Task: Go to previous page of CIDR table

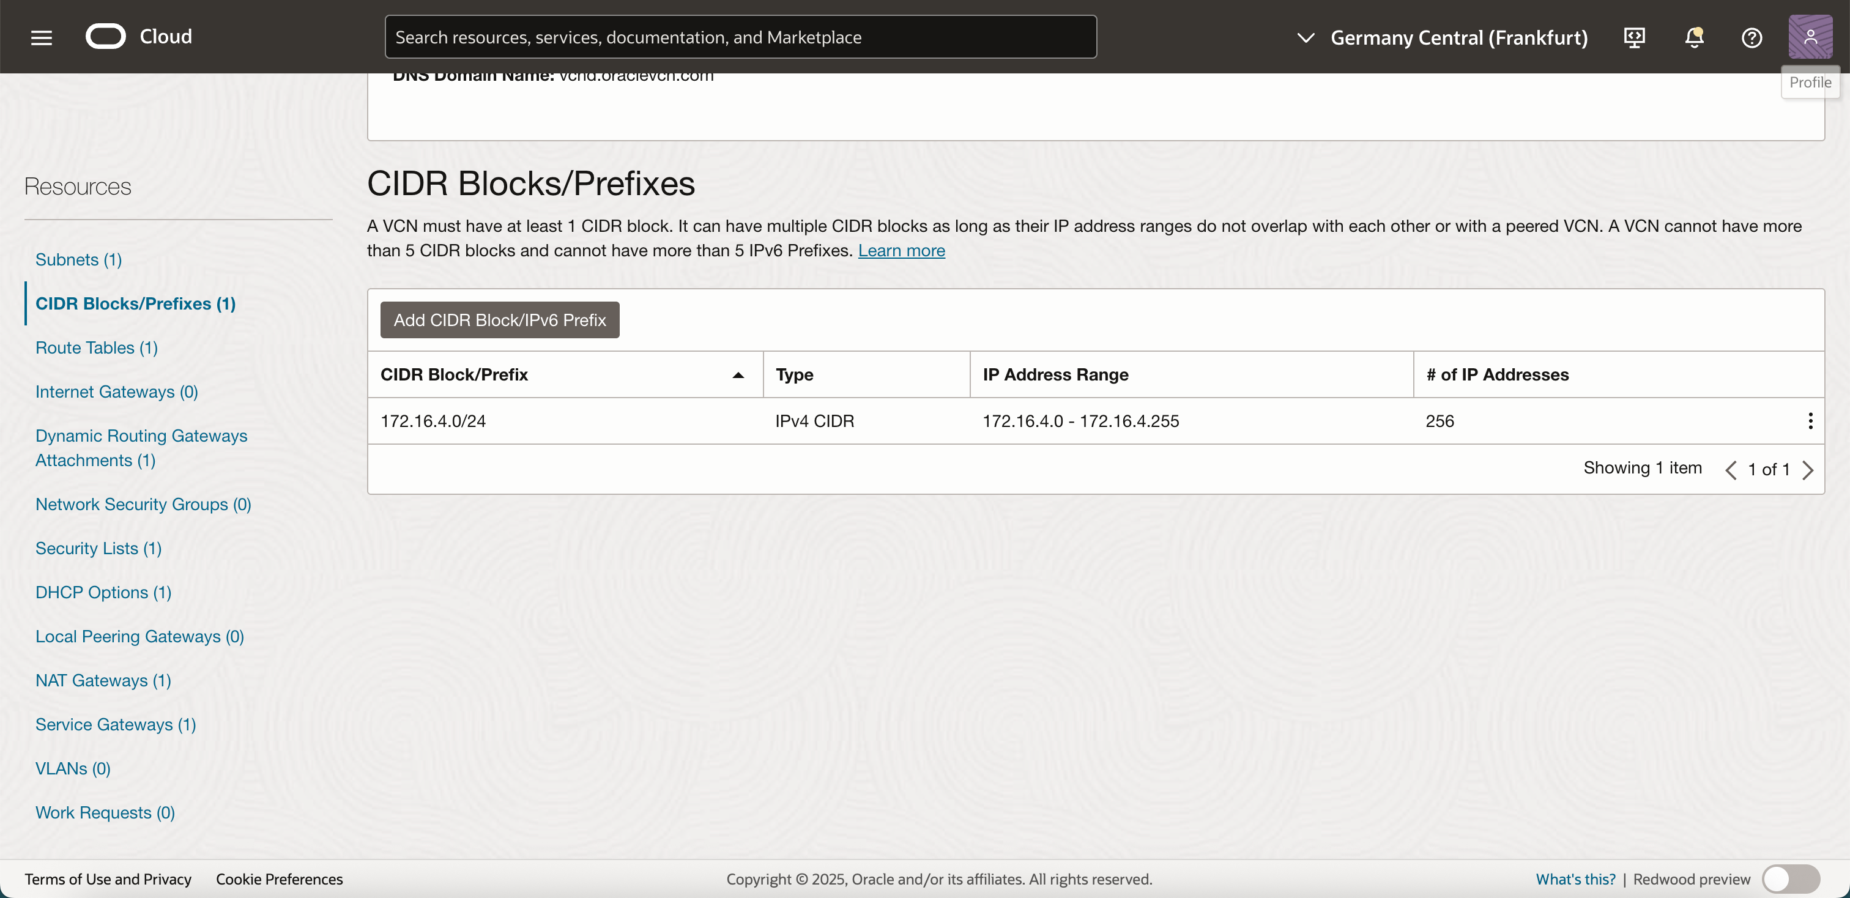Action: pos(1731,470)
